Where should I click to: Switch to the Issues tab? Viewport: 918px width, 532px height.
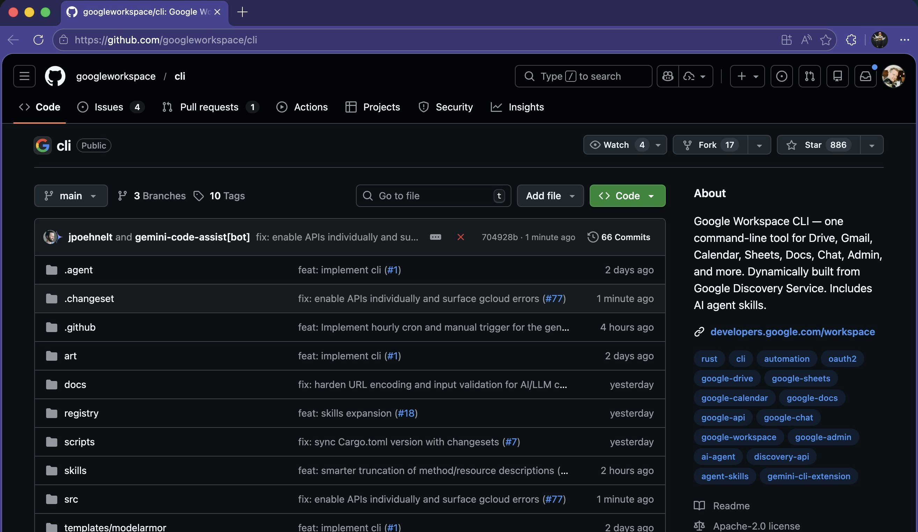(x=108, y=107)
